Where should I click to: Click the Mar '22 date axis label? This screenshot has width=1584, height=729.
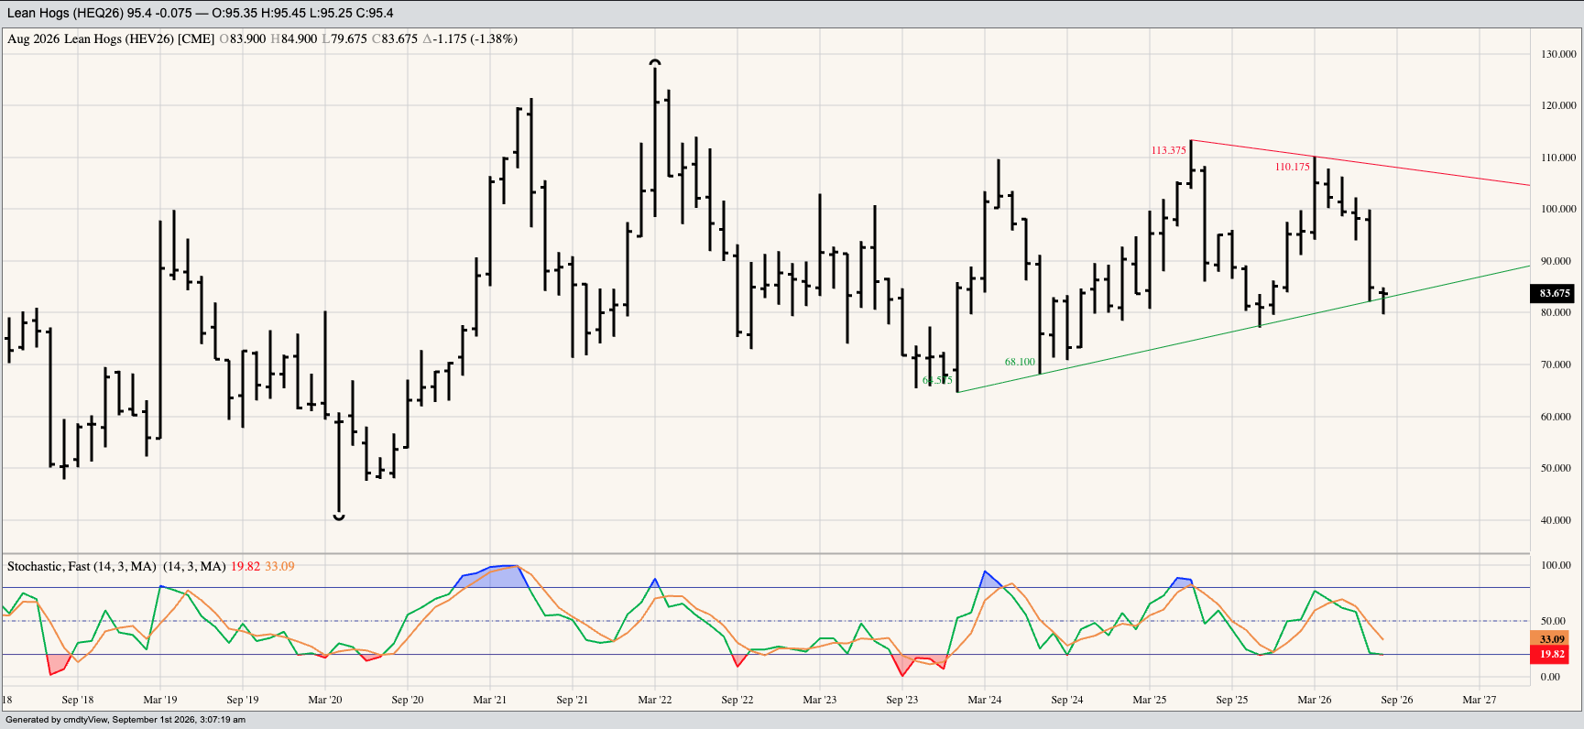(x=654, y=700)
